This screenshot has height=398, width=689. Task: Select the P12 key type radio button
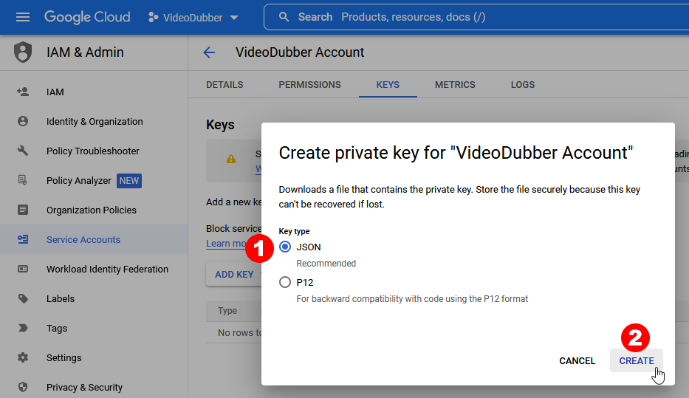click(285, 282)
